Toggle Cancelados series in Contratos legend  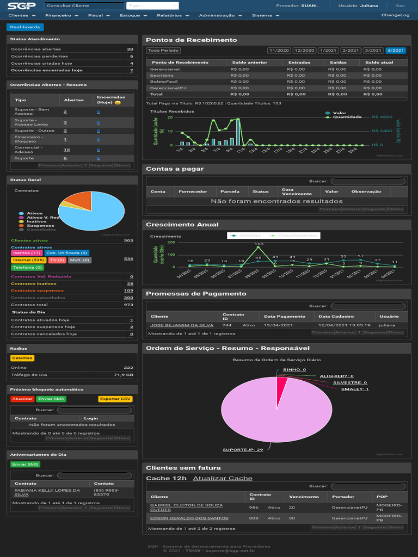point(21,230)
